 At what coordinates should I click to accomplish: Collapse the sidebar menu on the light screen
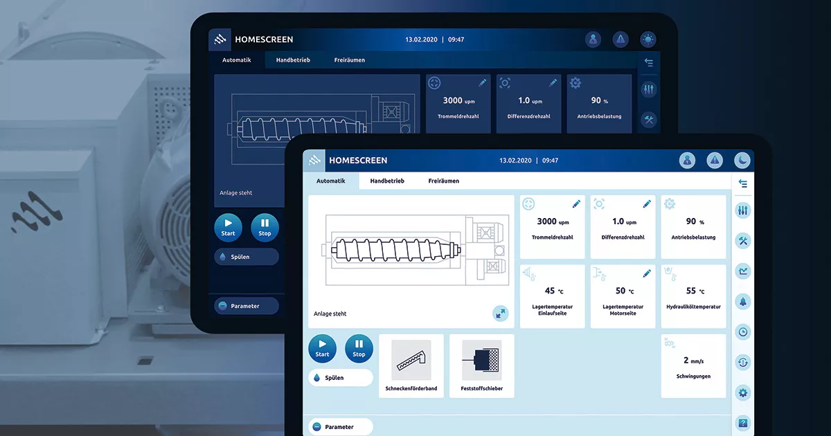pyautogui.click(x=743, y=183)
